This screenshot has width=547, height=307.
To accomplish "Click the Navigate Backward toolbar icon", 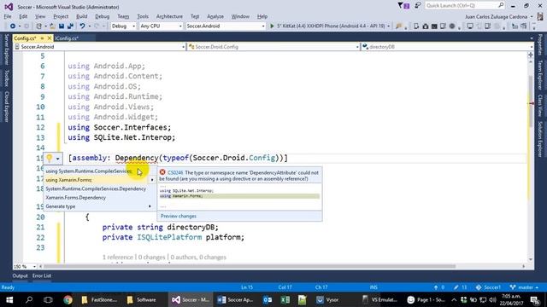I will pos(13,26).
